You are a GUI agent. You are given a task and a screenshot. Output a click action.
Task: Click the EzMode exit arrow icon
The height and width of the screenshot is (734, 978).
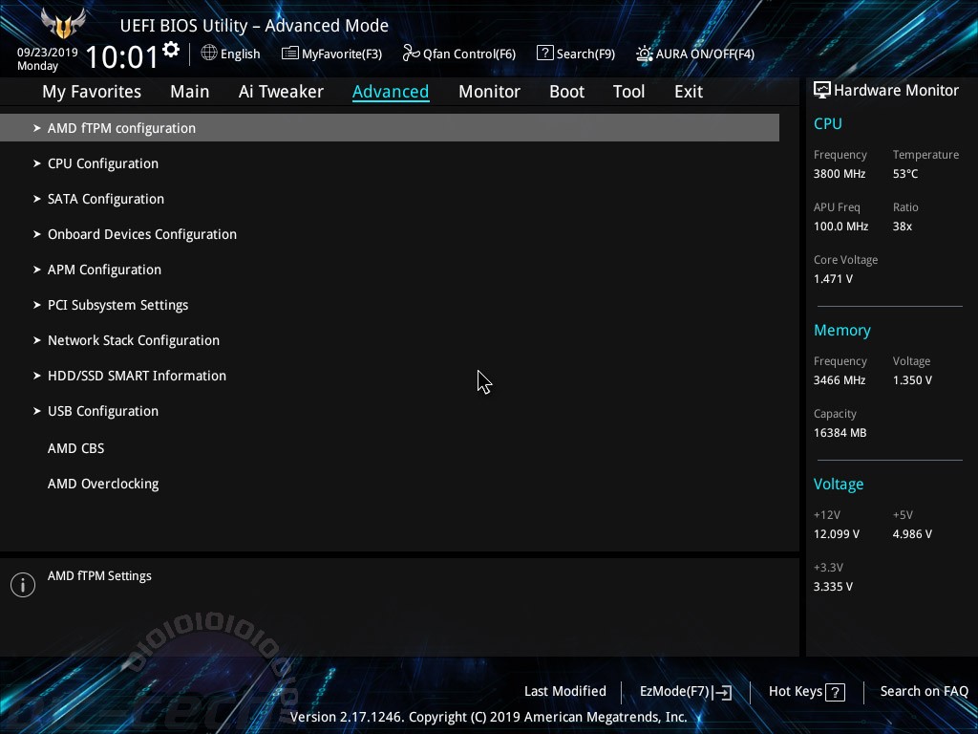[x=722, y=692]
